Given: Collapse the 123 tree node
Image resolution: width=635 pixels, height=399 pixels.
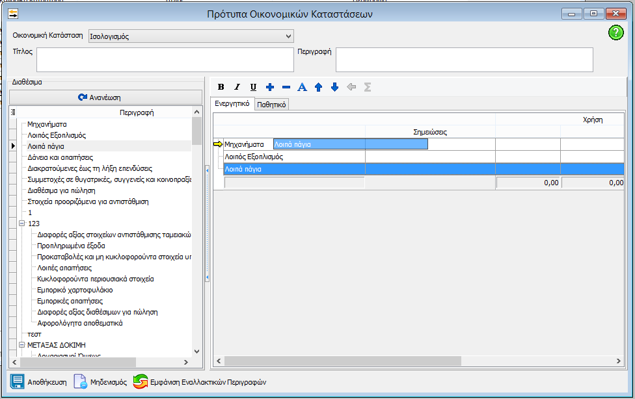Looking at the screenshot, I should pyautogui.click(x=22, y=224).
